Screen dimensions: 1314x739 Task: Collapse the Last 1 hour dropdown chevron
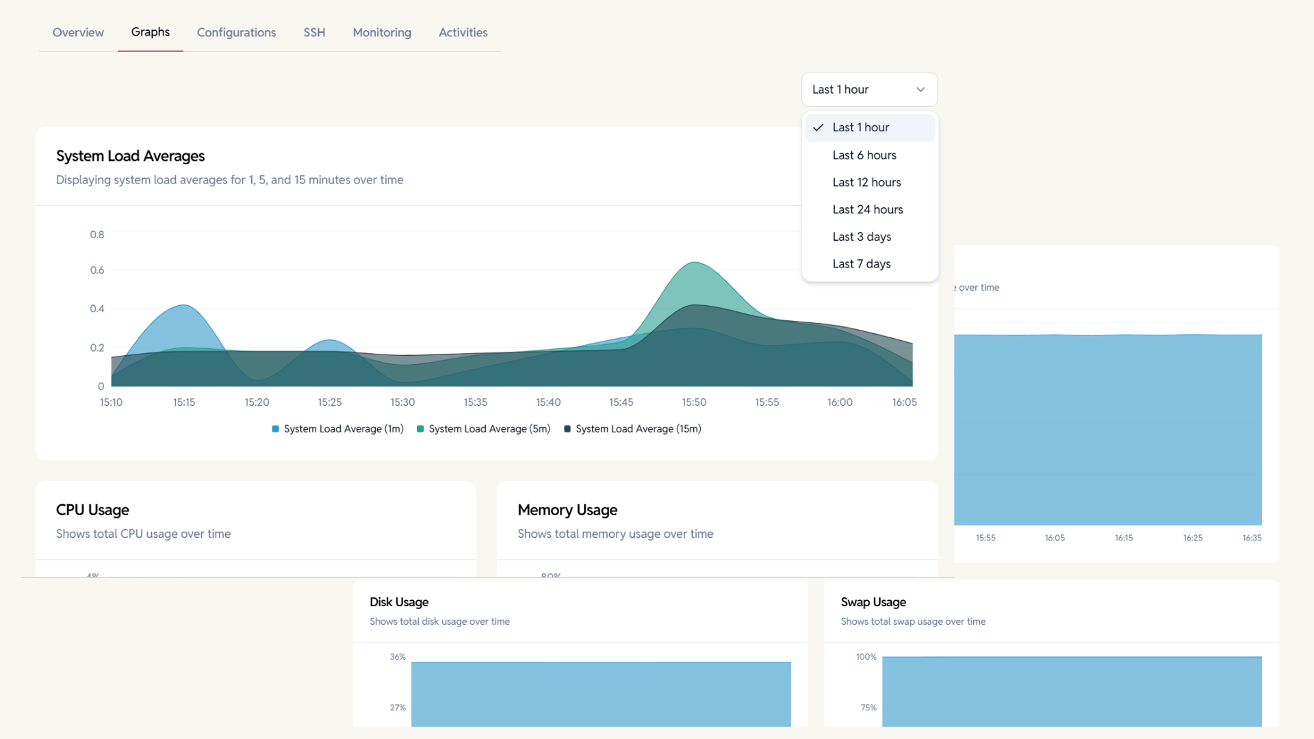920,90
